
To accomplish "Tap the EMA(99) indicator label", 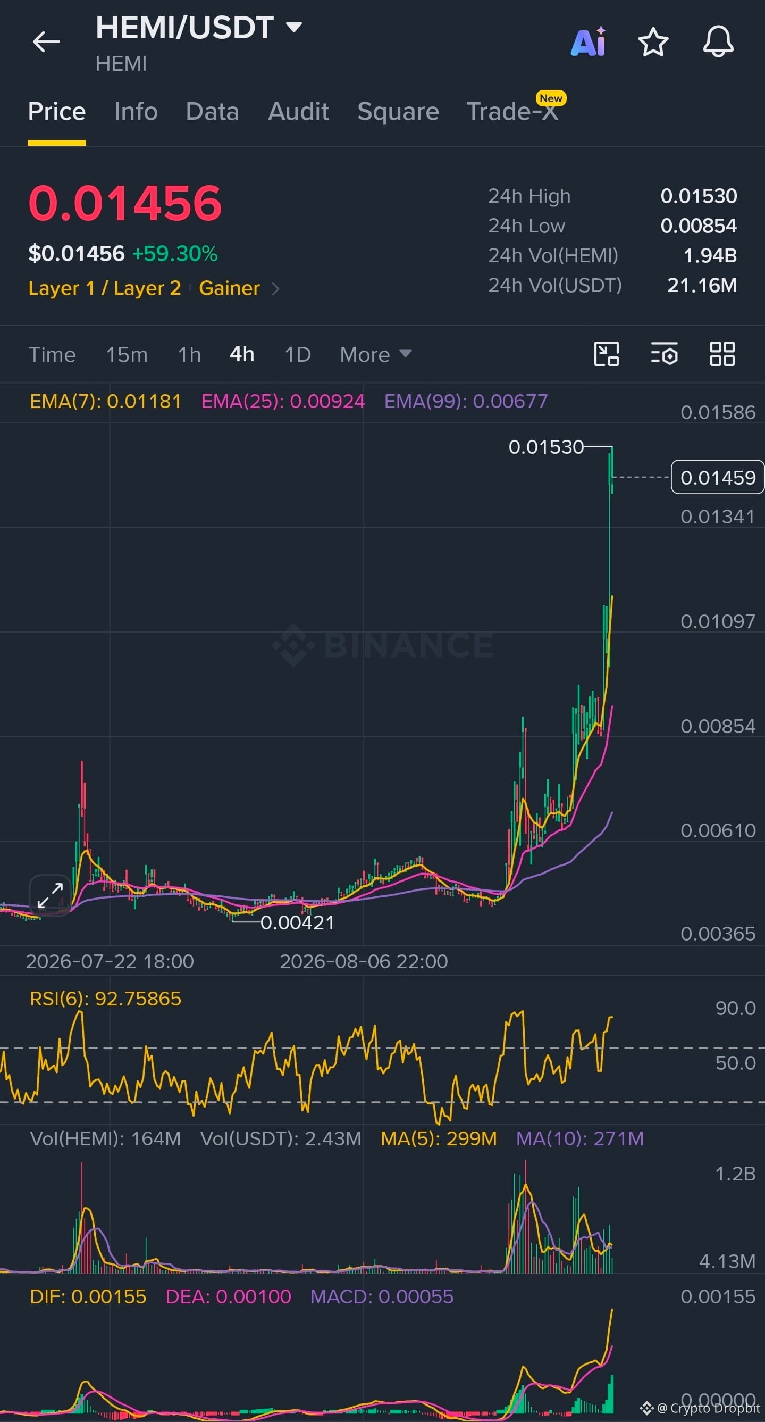I will 466,401.
